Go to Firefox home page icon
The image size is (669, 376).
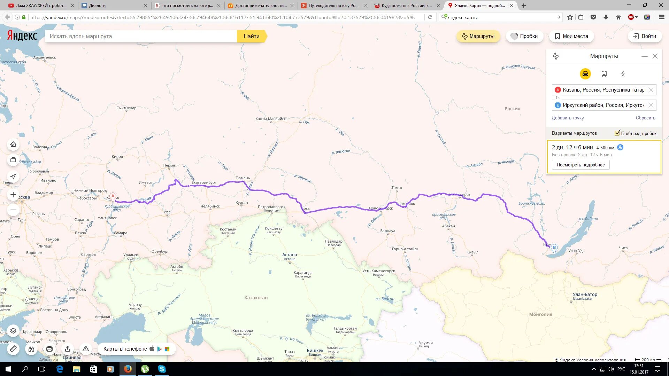[x=618, y=17]
